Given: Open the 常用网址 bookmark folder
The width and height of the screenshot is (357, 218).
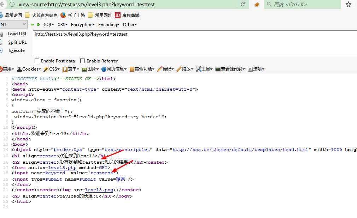Looking at the screenshot, I should (x=100, y=15).
